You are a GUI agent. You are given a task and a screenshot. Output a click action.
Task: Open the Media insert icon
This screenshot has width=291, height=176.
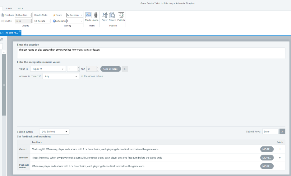click(88, 15)
